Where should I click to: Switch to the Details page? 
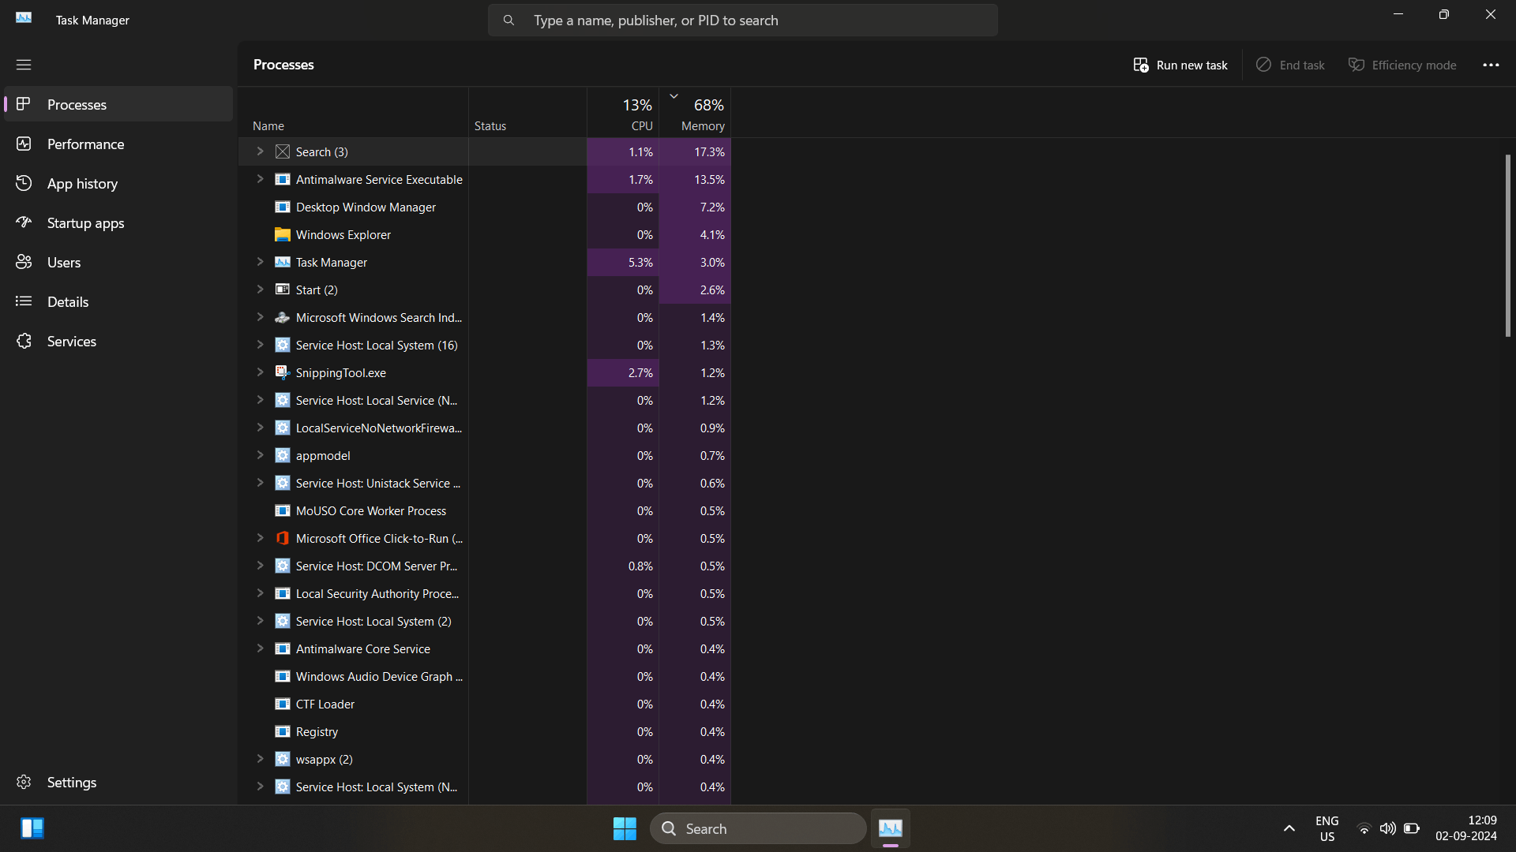tap(68, 302)
